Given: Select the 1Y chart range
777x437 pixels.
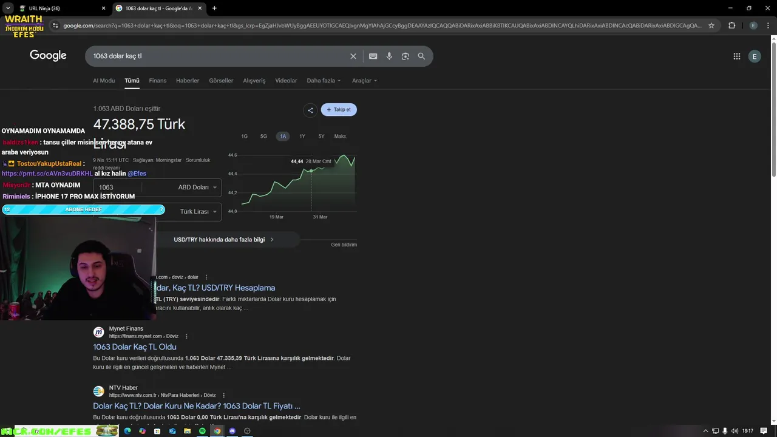Looking at the screenshot, I should tap(302, 136).
